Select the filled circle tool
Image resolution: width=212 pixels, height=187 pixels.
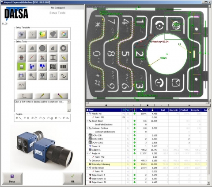tap(42, 48)
